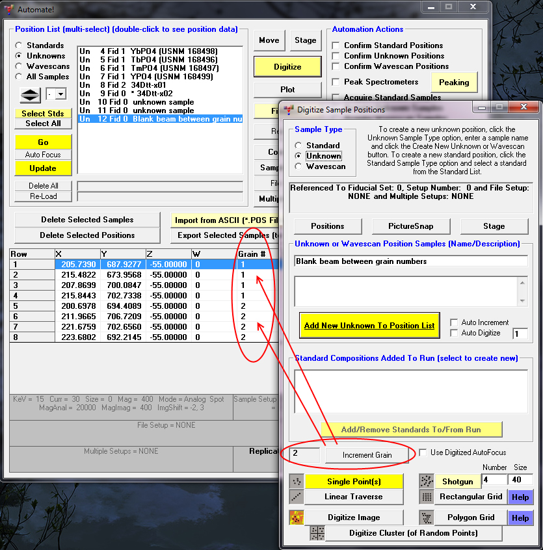Screen dimensions: 543x550
Task: Click the Digitize Cluster random points icon
Action: point(317,533)
